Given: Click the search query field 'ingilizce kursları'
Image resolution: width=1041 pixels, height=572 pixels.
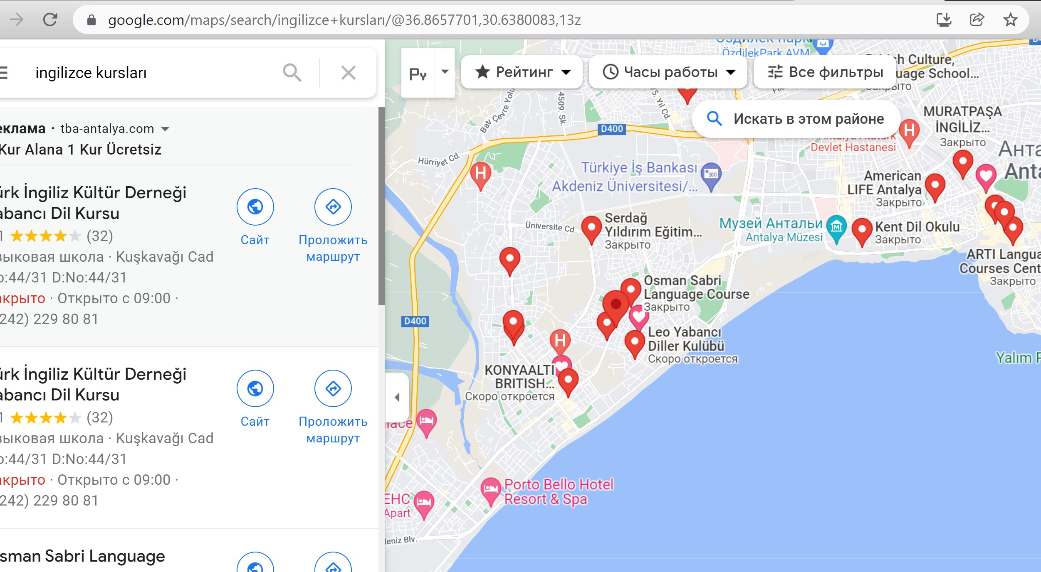Looking at the screenshot, I should pyautogui.click(x=91, y=73).
